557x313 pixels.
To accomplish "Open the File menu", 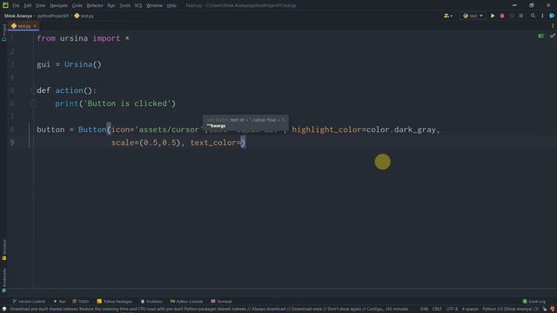I will point(16,6).
